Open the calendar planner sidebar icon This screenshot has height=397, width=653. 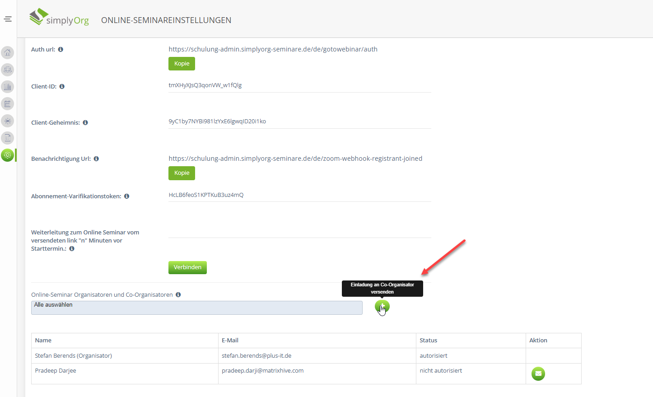[x=8, y=104]
